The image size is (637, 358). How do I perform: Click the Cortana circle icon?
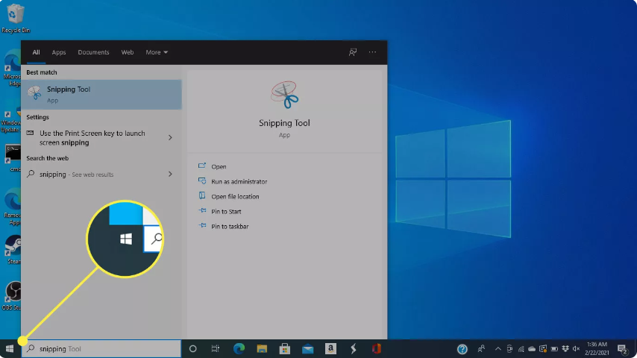[192, 348]
